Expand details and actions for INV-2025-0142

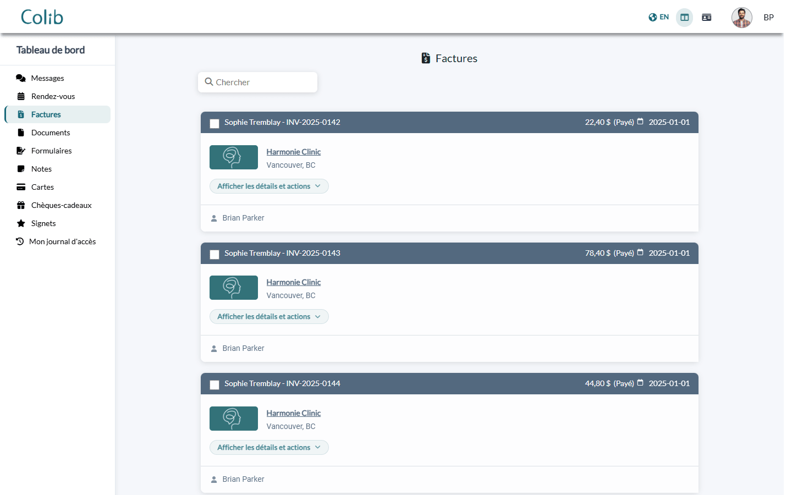pos(269,186)
